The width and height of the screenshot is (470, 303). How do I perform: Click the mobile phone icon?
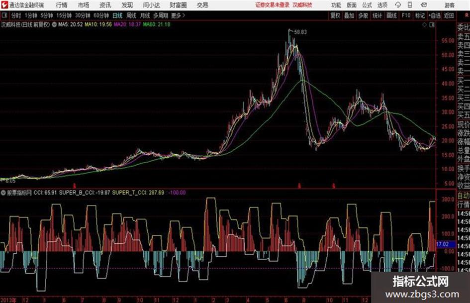click(x=410, y=5)
